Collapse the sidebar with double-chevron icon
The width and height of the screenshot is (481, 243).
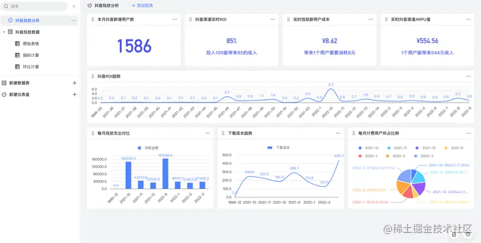click(x=74, y=6)
